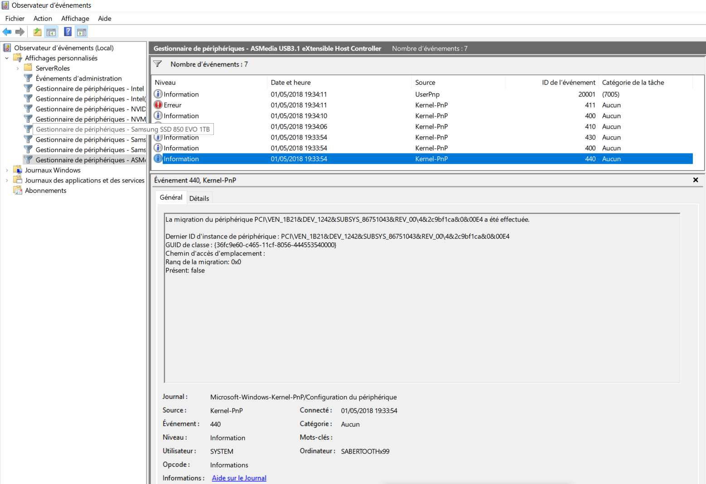The image size is (706, 484).
Task: Select the Erreur event 411 row
Action: 422,105
